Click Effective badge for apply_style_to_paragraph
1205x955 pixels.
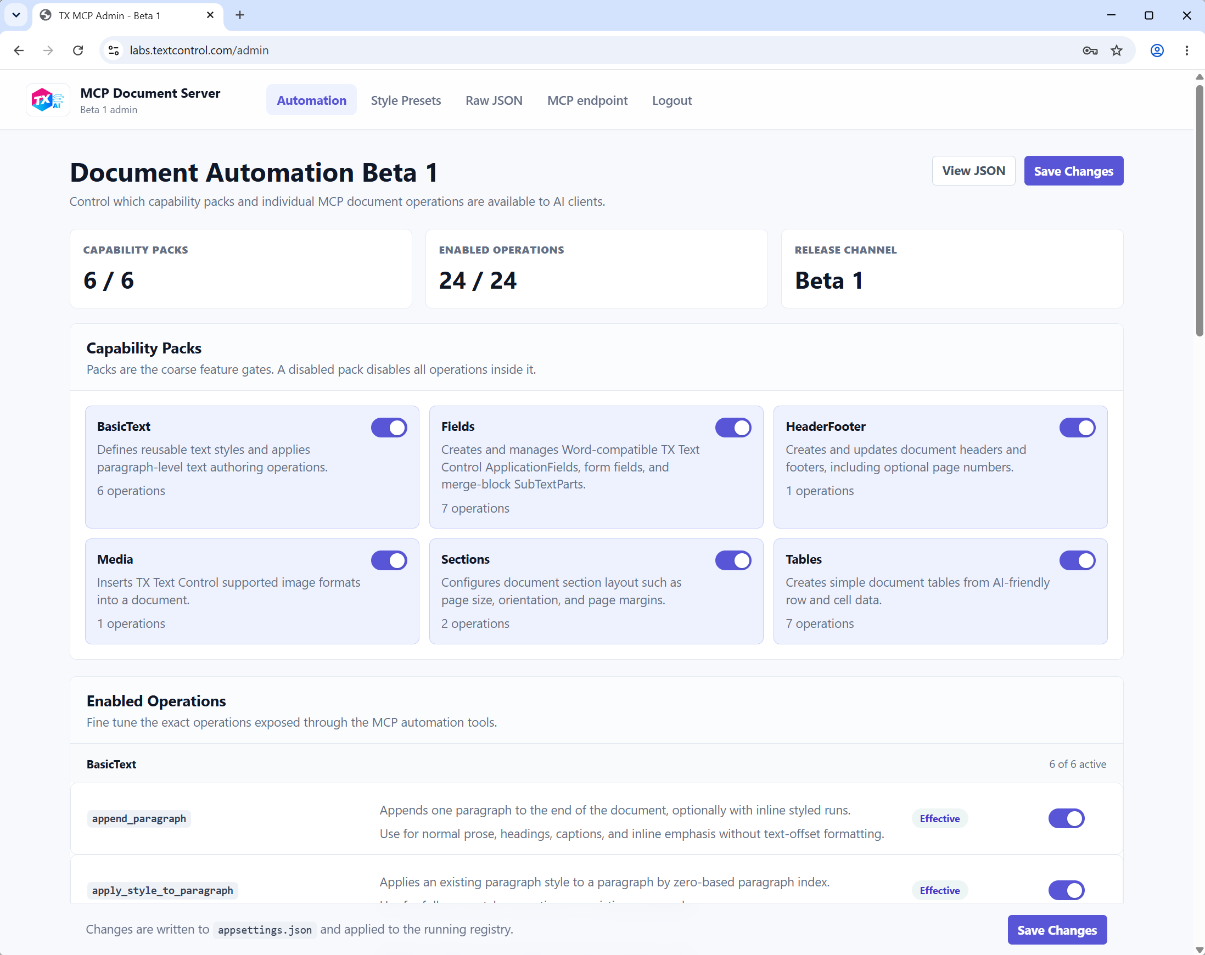click(x=940, y=890)
